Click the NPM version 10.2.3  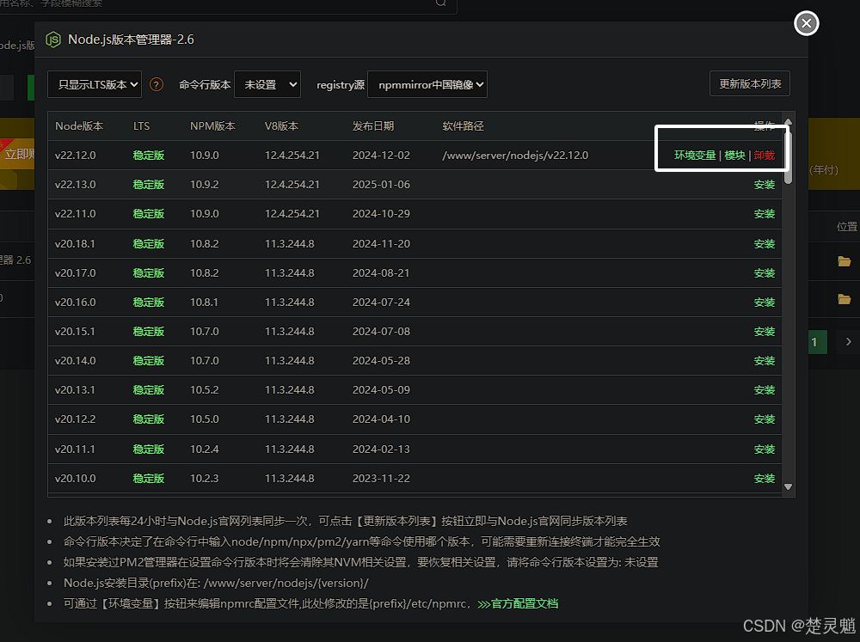pyautogui.click(x=204, y=479)
